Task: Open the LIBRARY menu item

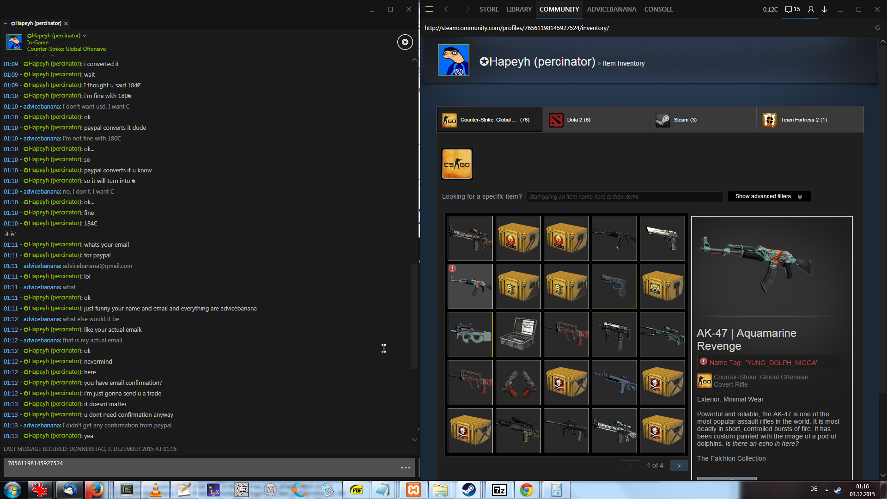Action: (519, 9)
